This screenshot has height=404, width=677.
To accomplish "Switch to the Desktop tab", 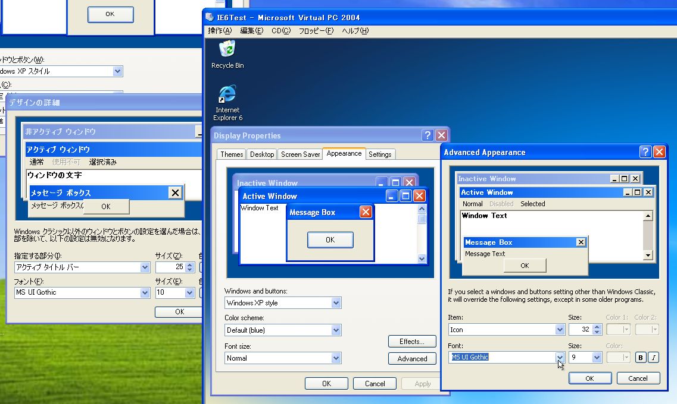I will (x=262, y=154).
